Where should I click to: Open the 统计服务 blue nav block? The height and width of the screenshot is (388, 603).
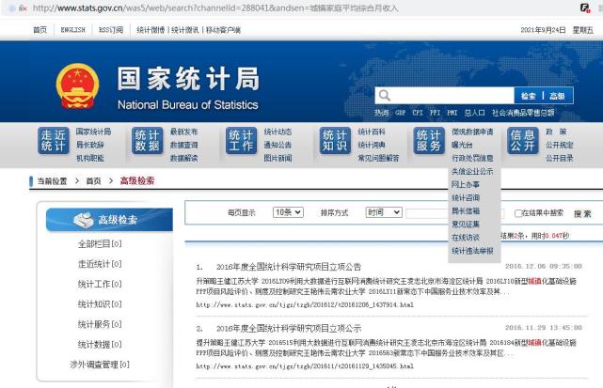429,141
